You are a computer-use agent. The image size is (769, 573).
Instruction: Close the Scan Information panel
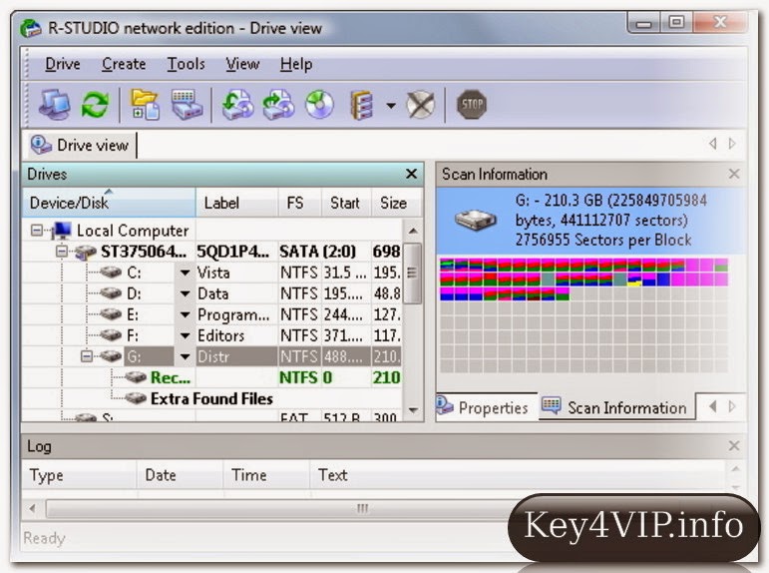(734, 174)
